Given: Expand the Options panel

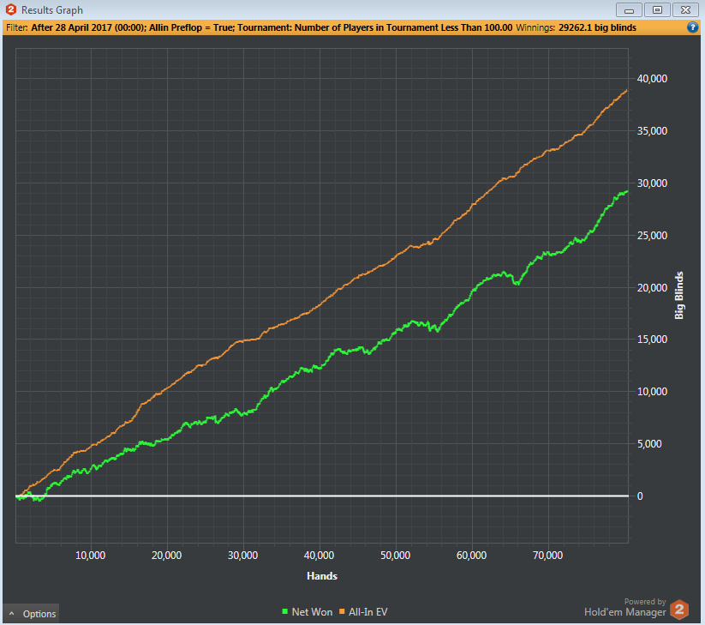Looking at the screenshot, I should pos(32,614).
